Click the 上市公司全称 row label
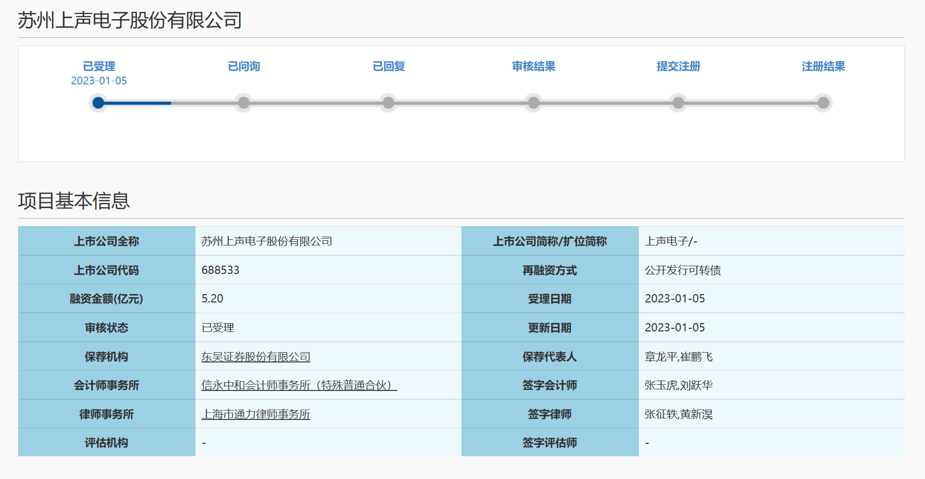 (107, 241)
